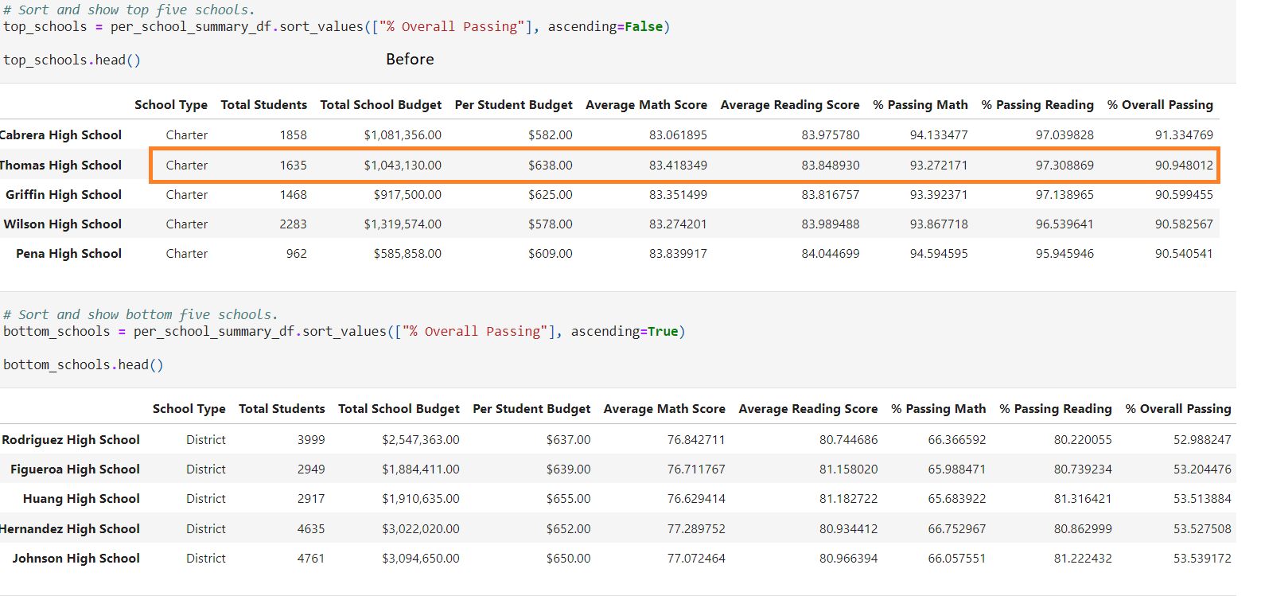1261x596 pixels.
Task: Click the top table's Total Students header
Action: 264,105
